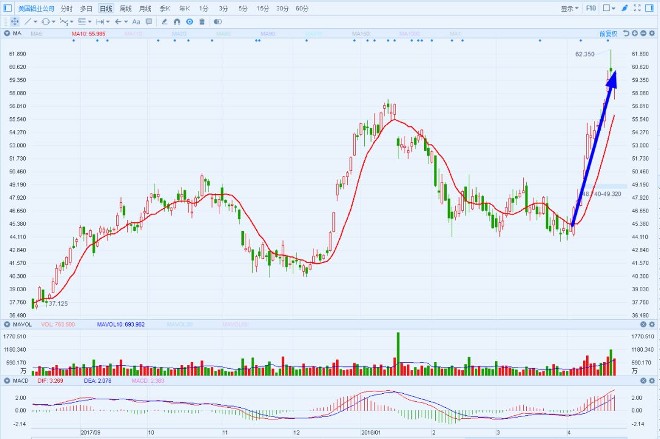
Task: Select the move/pan crosshair tool
Action: (x=15, y=21)
